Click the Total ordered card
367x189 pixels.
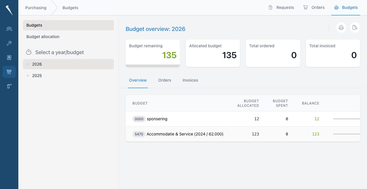273,53
